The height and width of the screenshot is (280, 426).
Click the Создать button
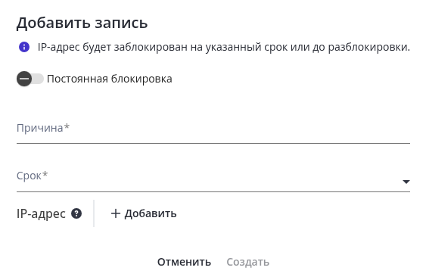coord(247,262)
